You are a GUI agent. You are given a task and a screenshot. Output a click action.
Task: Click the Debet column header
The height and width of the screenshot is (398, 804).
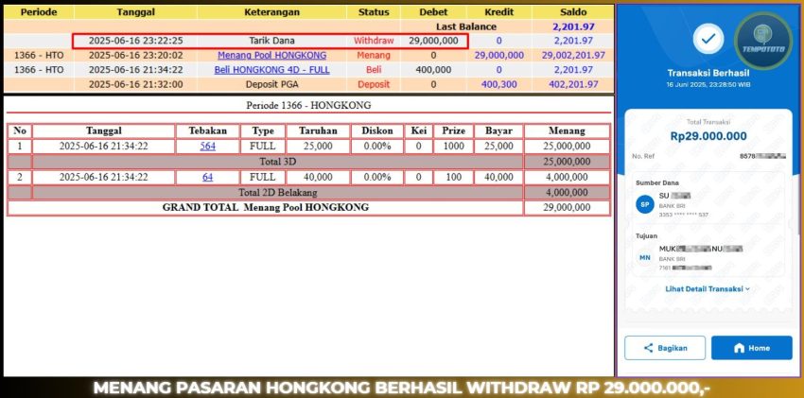(433, 12)
